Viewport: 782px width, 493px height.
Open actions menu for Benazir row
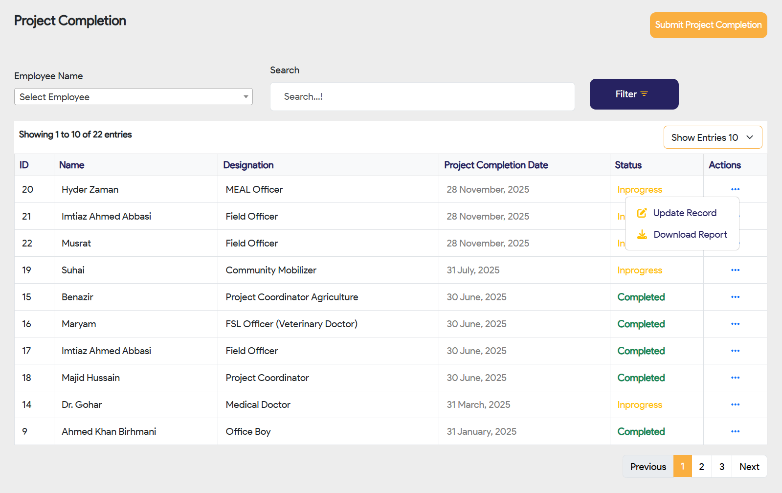[735, 297]
